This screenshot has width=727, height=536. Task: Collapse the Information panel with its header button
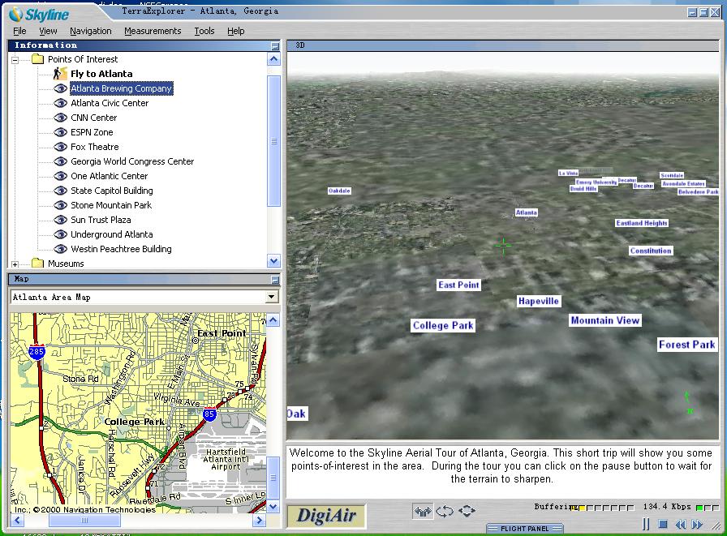point(275,46)
